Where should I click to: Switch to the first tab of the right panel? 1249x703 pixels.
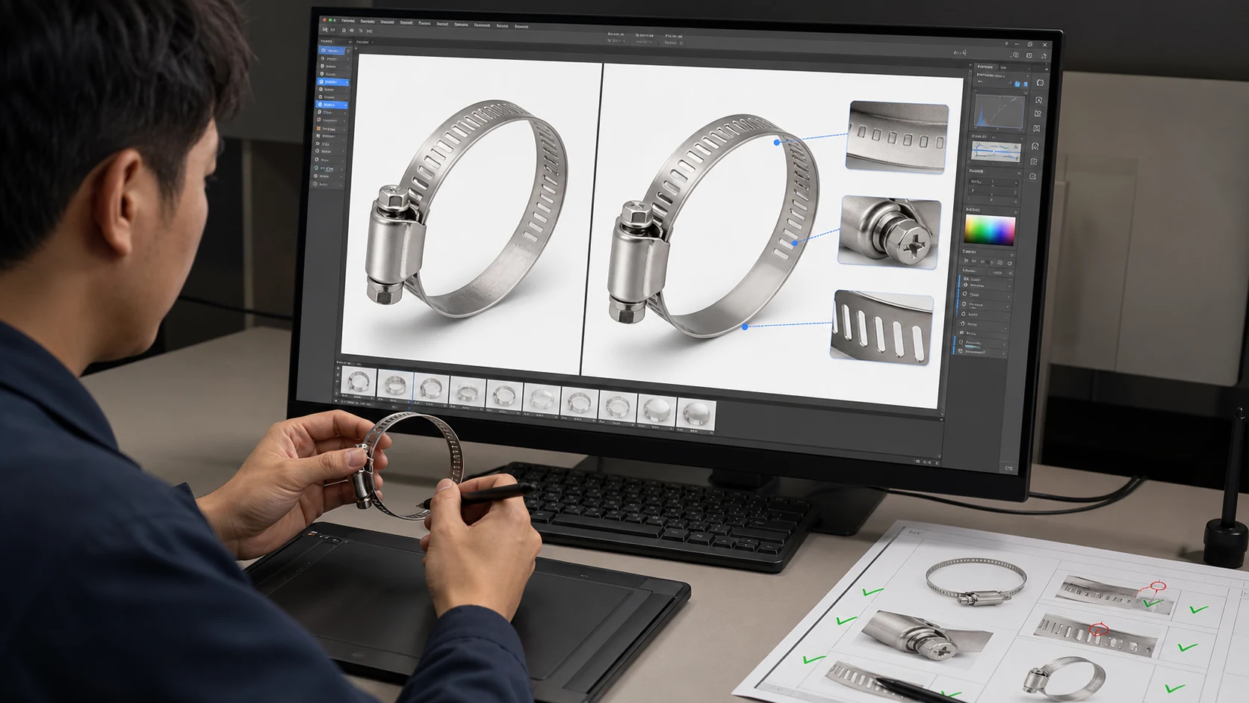pyautogui.click(x=985, y=66)
